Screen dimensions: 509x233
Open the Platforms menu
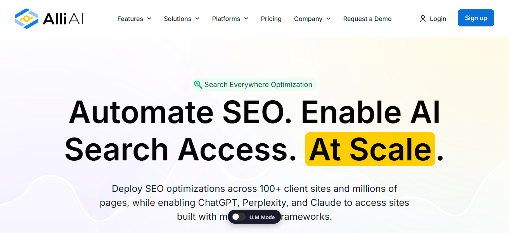pos(230,19)
